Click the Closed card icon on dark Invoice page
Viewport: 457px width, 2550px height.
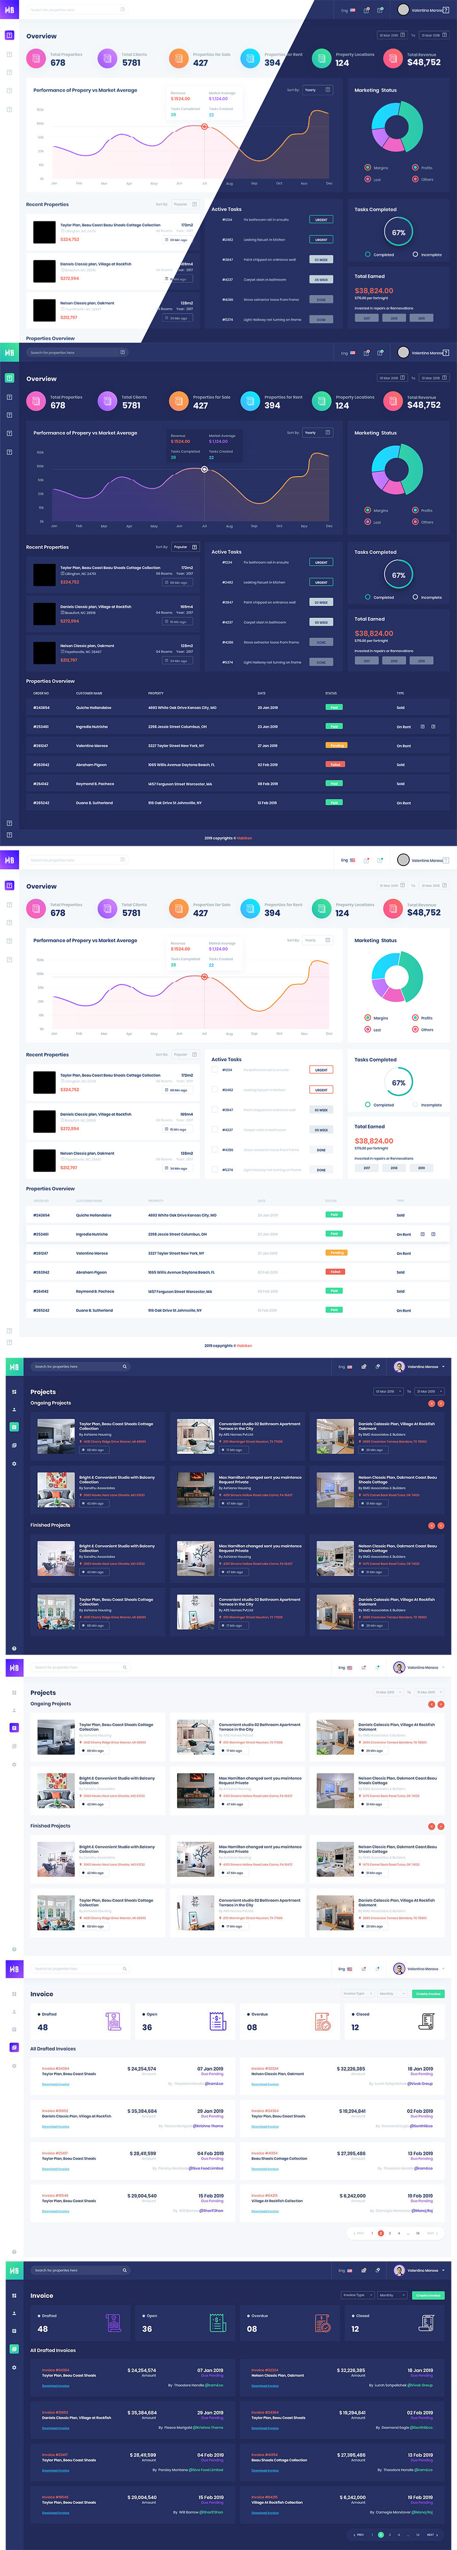pos(428,2323)
